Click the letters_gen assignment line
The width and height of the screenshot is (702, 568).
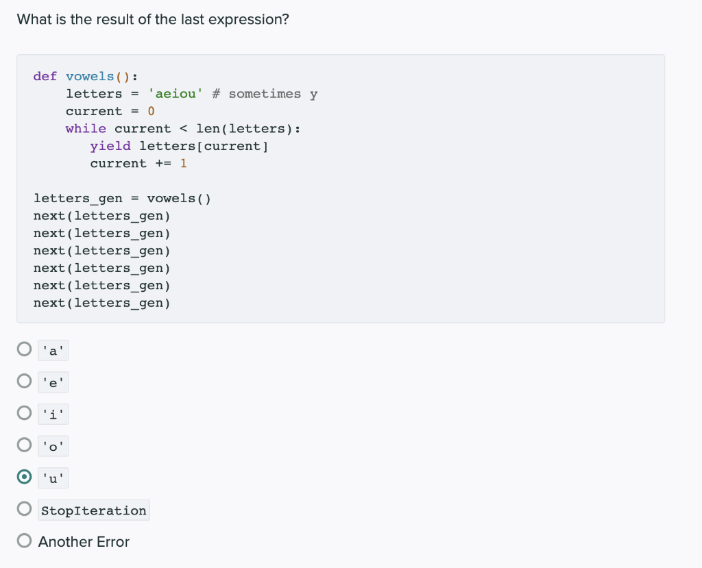(123, 198)
